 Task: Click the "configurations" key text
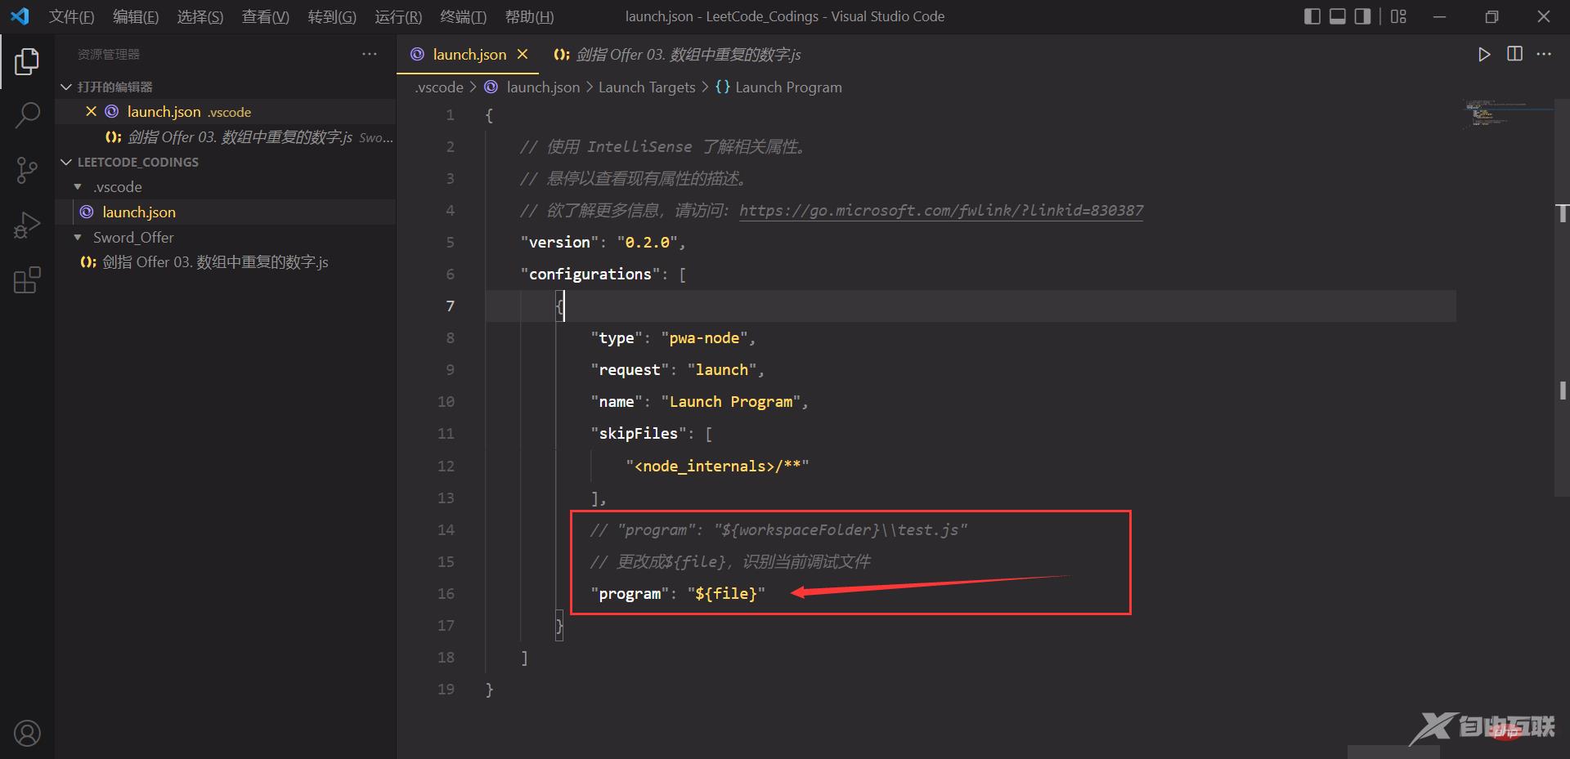[590, 274]
